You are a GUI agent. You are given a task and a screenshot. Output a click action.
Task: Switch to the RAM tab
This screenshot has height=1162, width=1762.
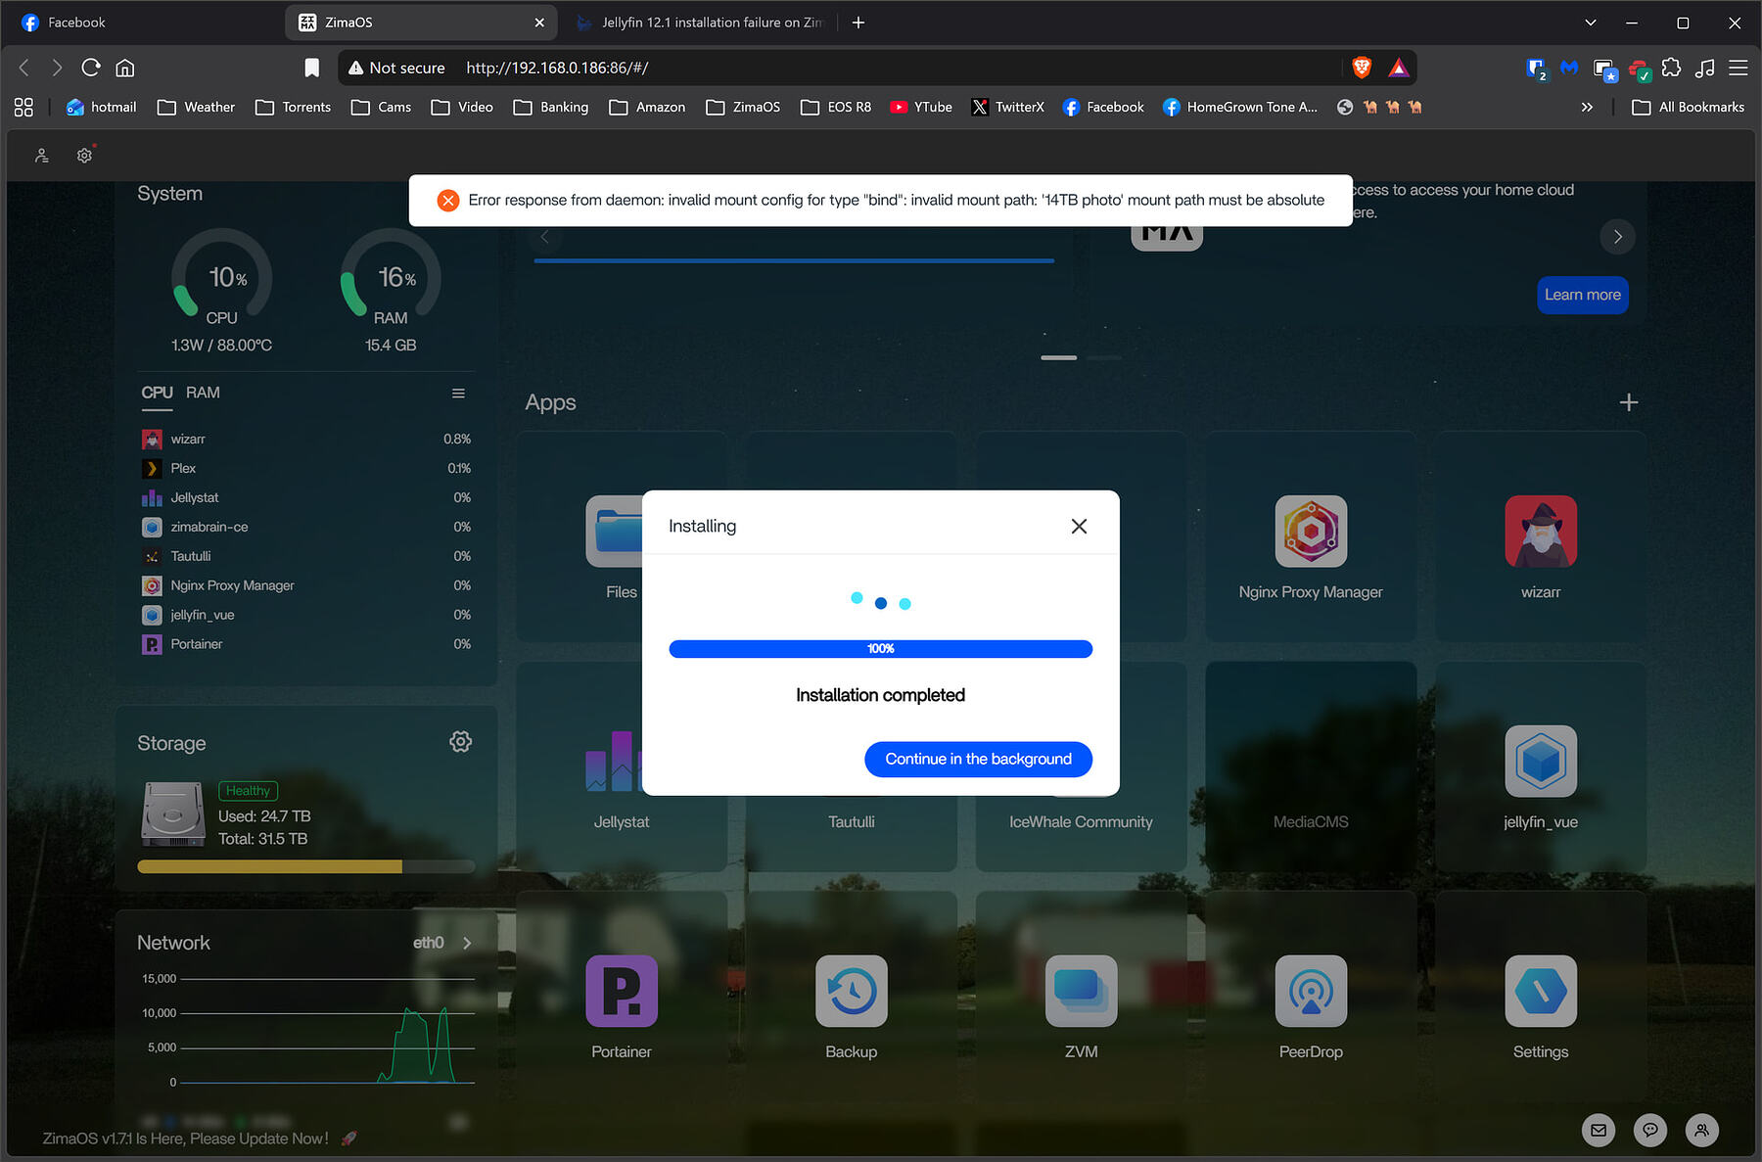[203, 393]
